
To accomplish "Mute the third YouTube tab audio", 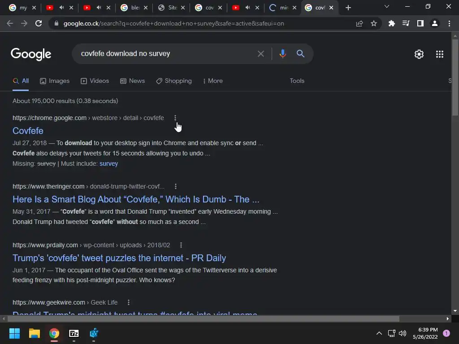I will pyautogui.click(x=247, y=8).
